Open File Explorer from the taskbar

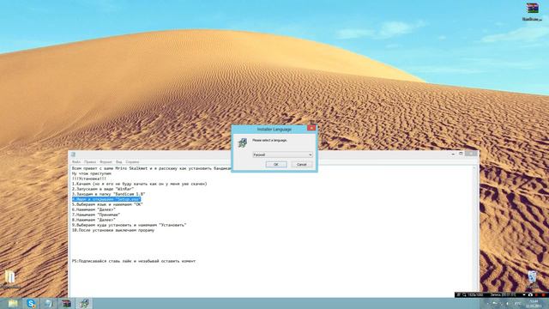tap(13, 303)
